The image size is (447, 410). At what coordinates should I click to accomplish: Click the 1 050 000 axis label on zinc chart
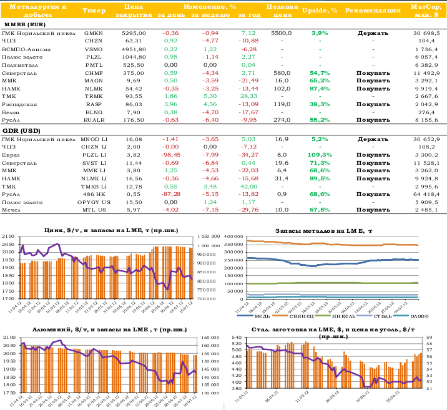click(209, 236)
